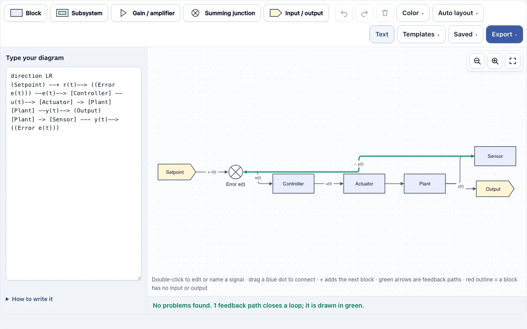The image size is (527, 329).
Task: Click the + r(t) signal label
Action: [212, 172]
